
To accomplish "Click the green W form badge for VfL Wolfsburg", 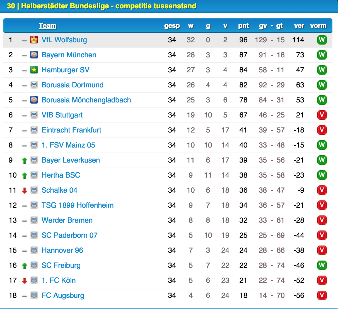I will pos(322,40).
